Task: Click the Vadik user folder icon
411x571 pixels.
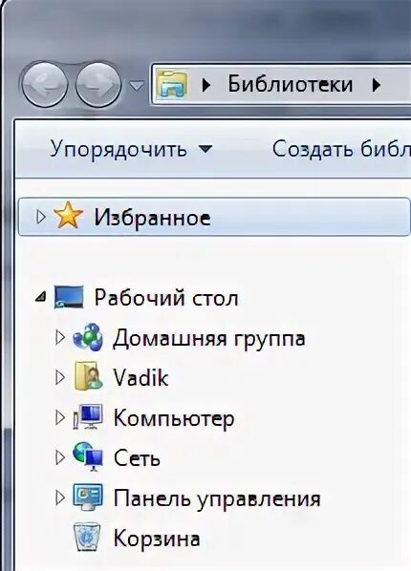Action: click(88, 377)
